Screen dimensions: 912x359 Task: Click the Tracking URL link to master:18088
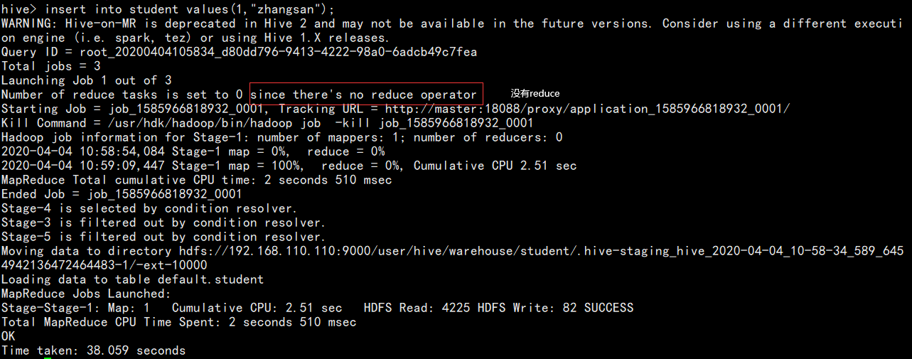pyautogui.click(x=587, y=109)
